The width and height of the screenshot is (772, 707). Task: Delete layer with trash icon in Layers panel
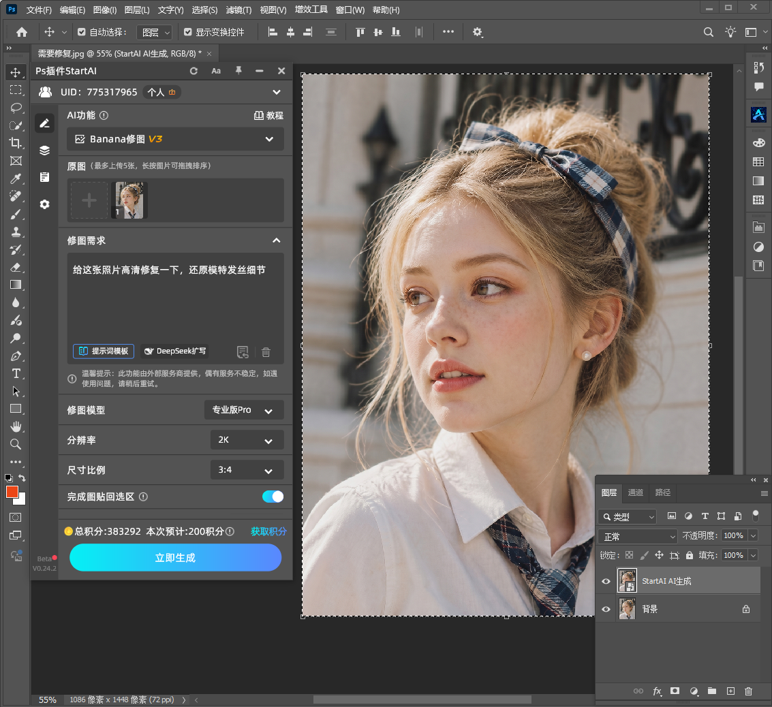point(748,691)
